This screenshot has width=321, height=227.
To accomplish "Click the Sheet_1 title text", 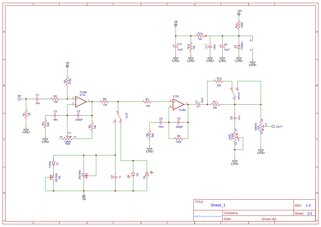I will [217, 205].
